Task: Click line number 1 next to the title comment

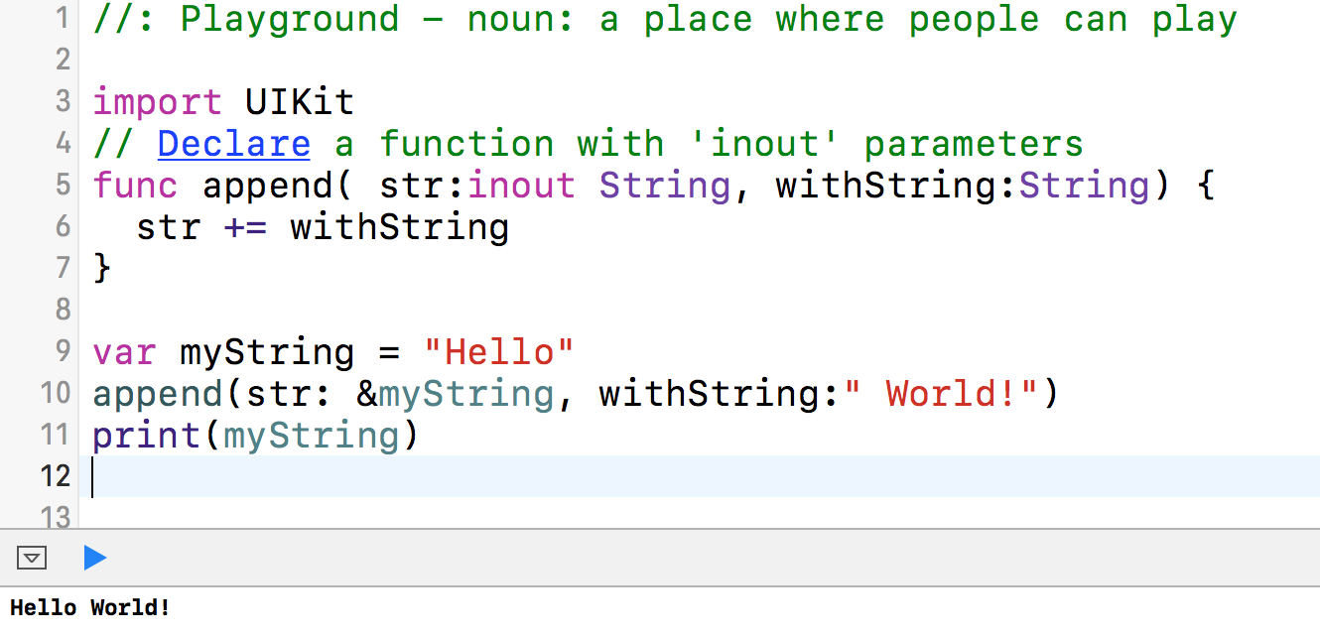Action: (x=62, y=19)
